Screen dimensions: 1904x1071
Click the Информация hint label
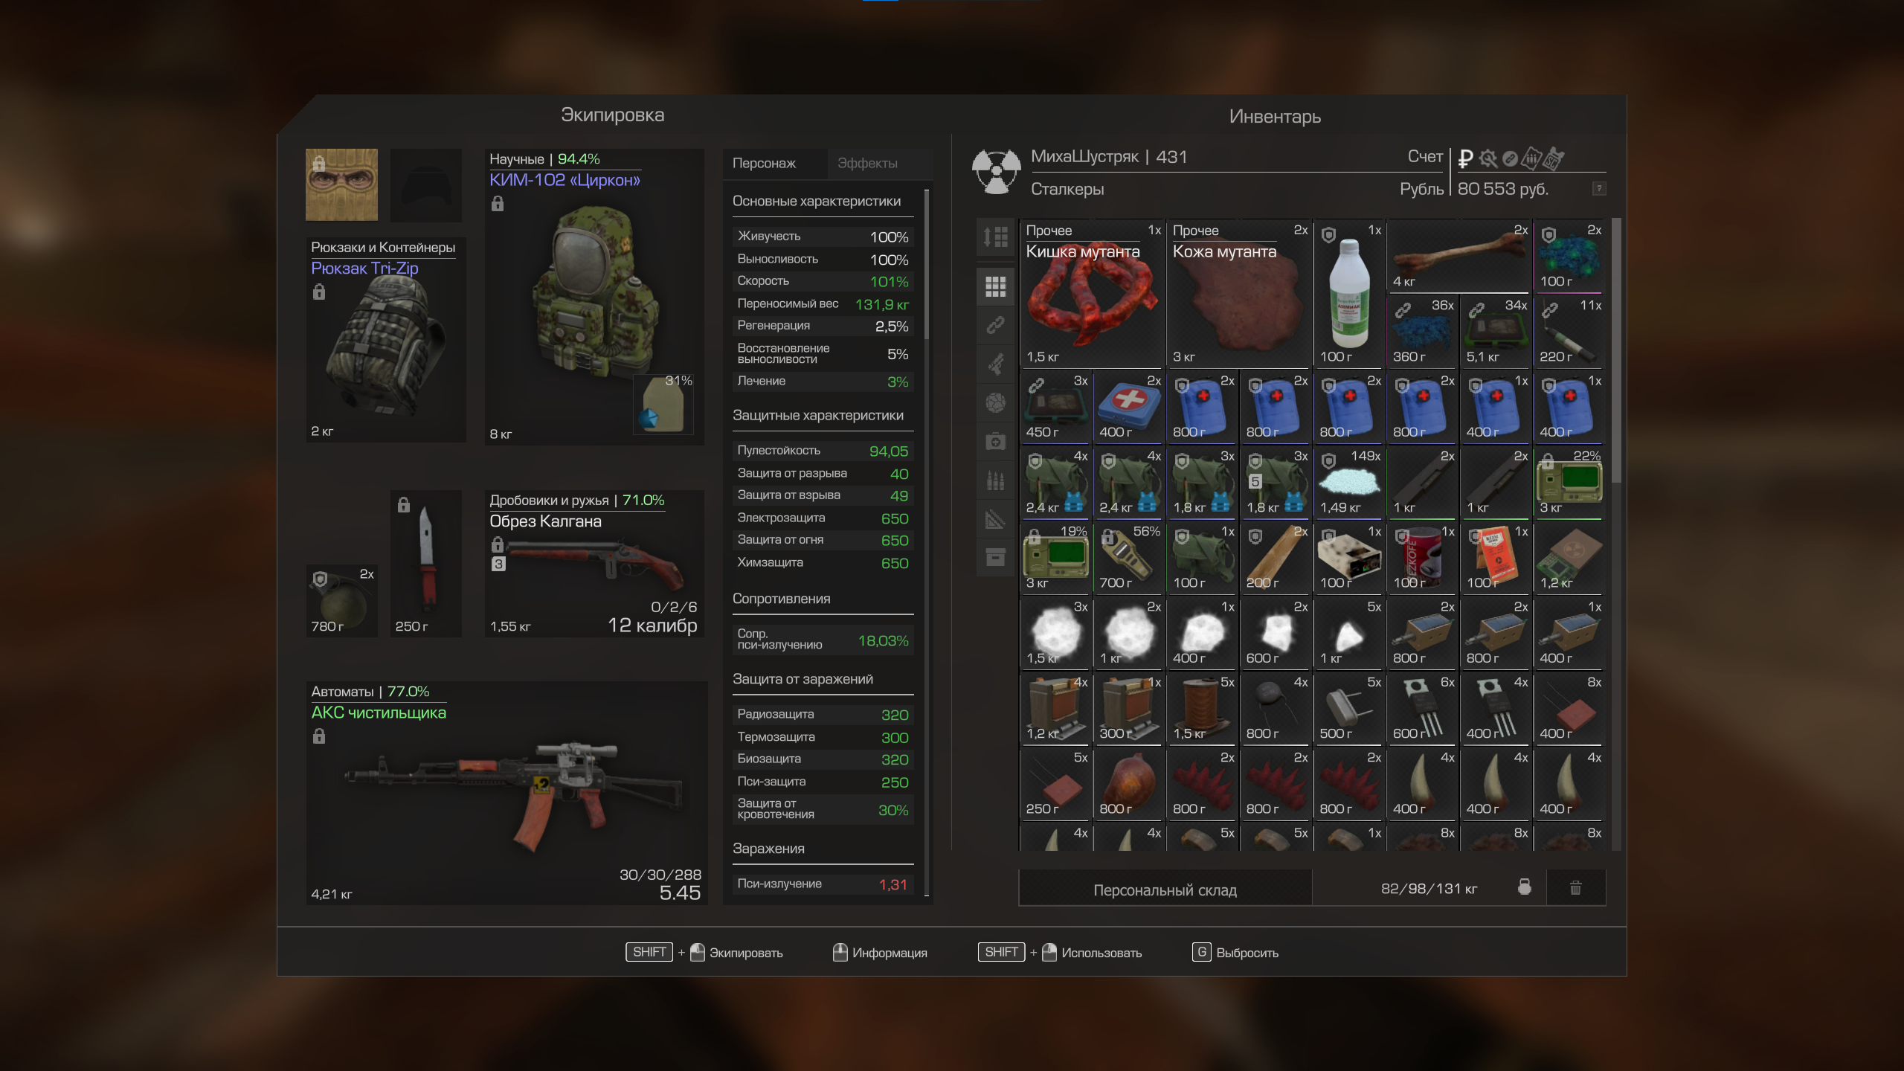[x=890, y=953]
